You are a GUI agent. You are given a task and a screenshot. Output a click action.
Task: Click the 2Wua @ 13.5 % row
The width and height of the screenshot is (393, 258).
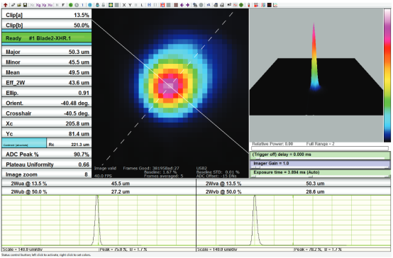point(99,184)
